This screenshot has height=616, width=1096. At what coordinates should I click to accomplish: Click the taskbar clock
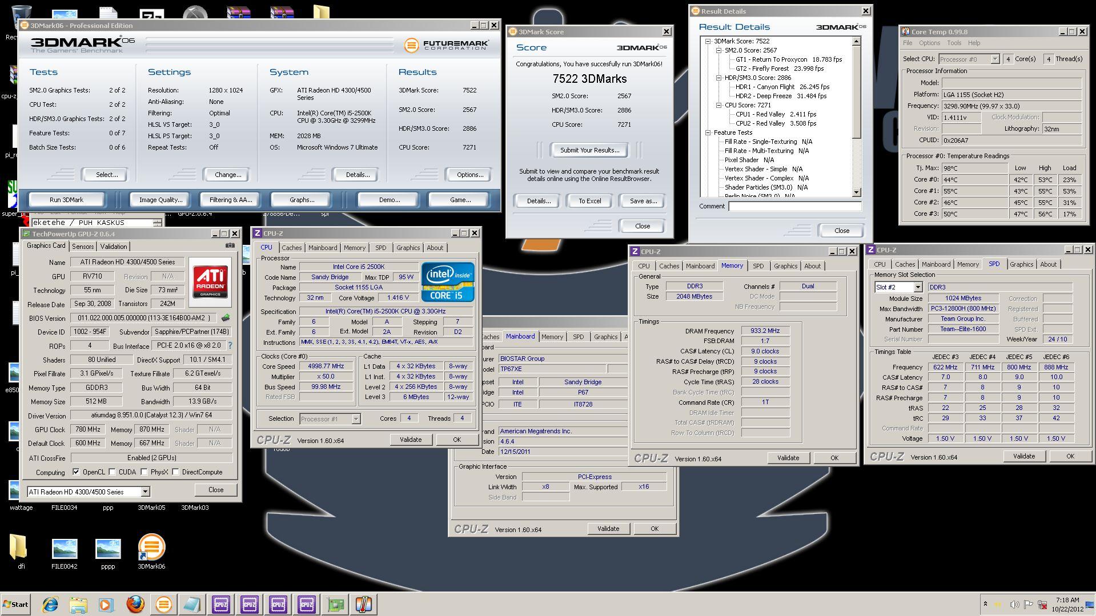click(x=1067, y=604)
